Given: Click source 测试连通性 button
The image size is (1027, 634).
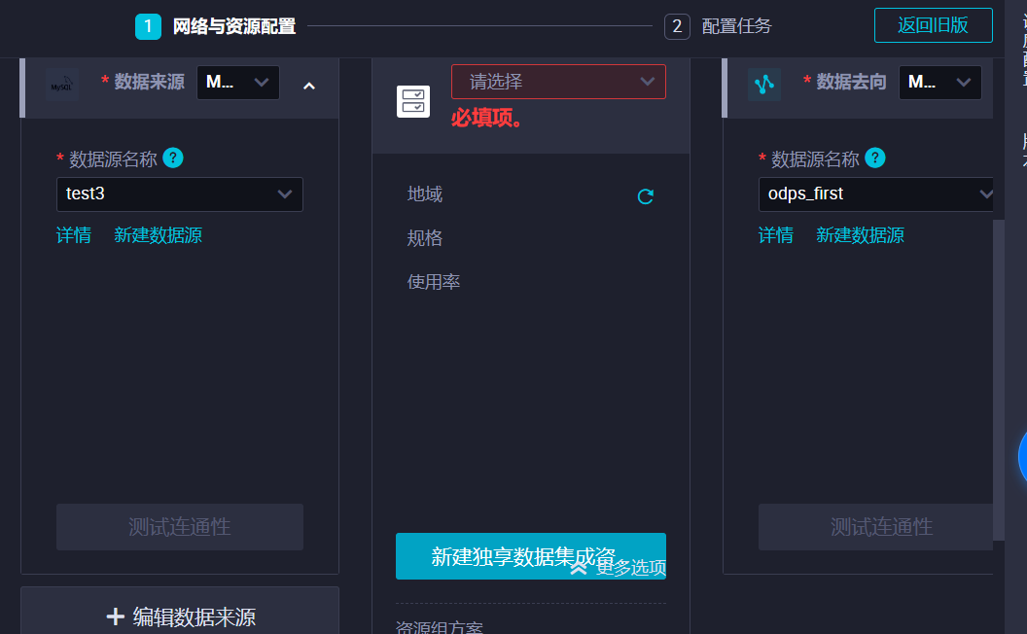Looking at the screenshot, I should [x=180, y=527].
